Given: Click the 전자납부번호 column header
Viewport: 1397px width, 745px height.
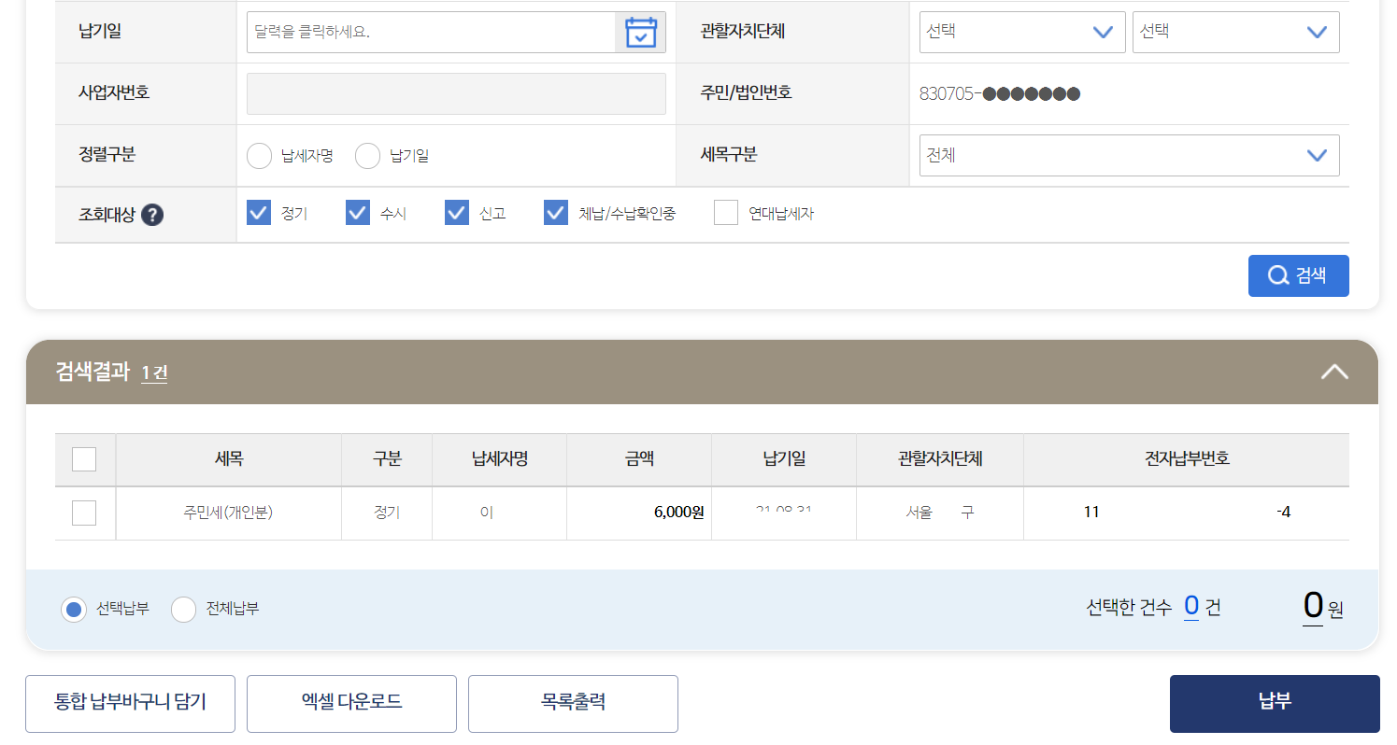Looking at the screenshot, I should pos(1187,459).
